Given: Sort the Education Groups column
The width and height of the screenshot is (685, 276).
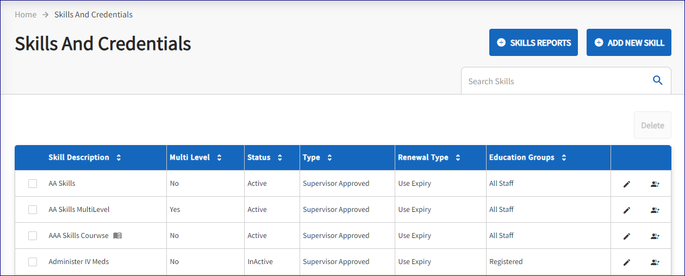Looking at the screenshot, I should coord(564,158).
